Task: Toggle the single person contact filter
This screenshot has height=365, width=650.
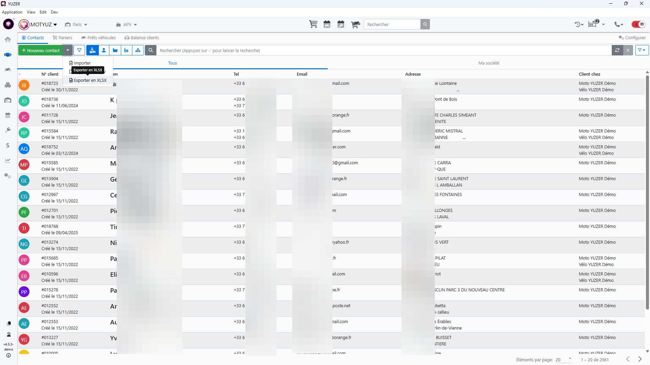Action: click(x=104, y=50)
